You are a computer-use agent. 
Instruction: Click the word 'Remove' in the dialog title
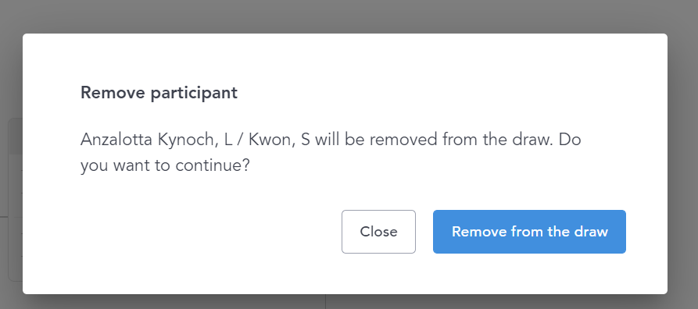[113, 93]
